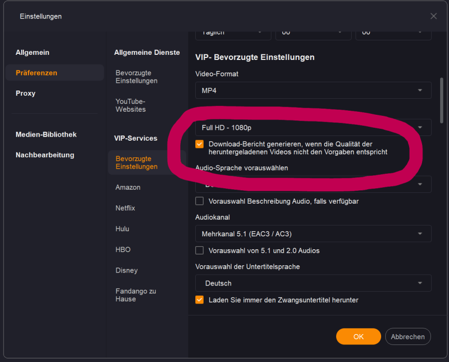Expand the Video-Format MP4 dropdown
449x362 pixels.
(313, 90)
